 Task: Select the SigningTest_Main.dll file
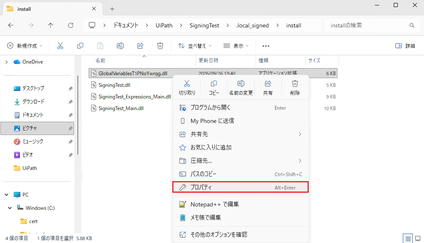121,108
